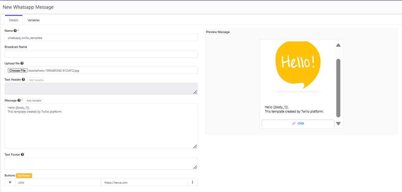Click Add Variable next to Message
This screenshot has width=402, height=192.
pos(34,101)
